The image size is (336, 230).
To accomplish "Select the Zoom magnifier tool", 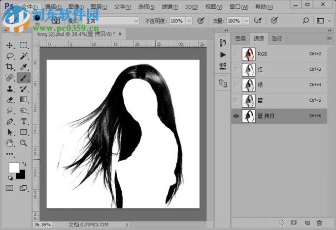I will tap(23, 143).
